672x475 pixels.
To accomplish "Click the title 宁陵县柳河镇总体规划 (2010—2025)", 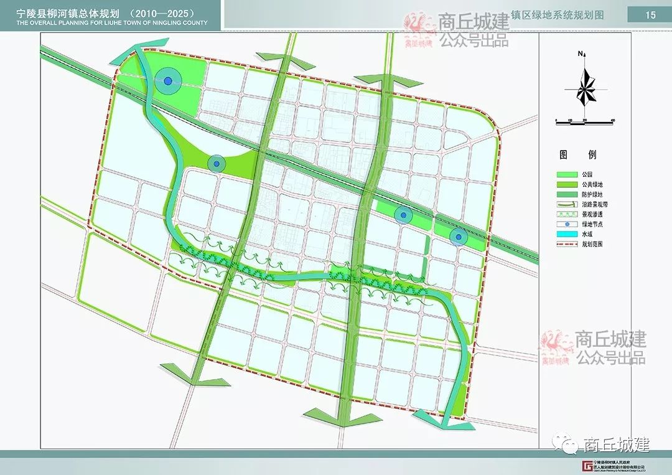I will tap(106, 13).
